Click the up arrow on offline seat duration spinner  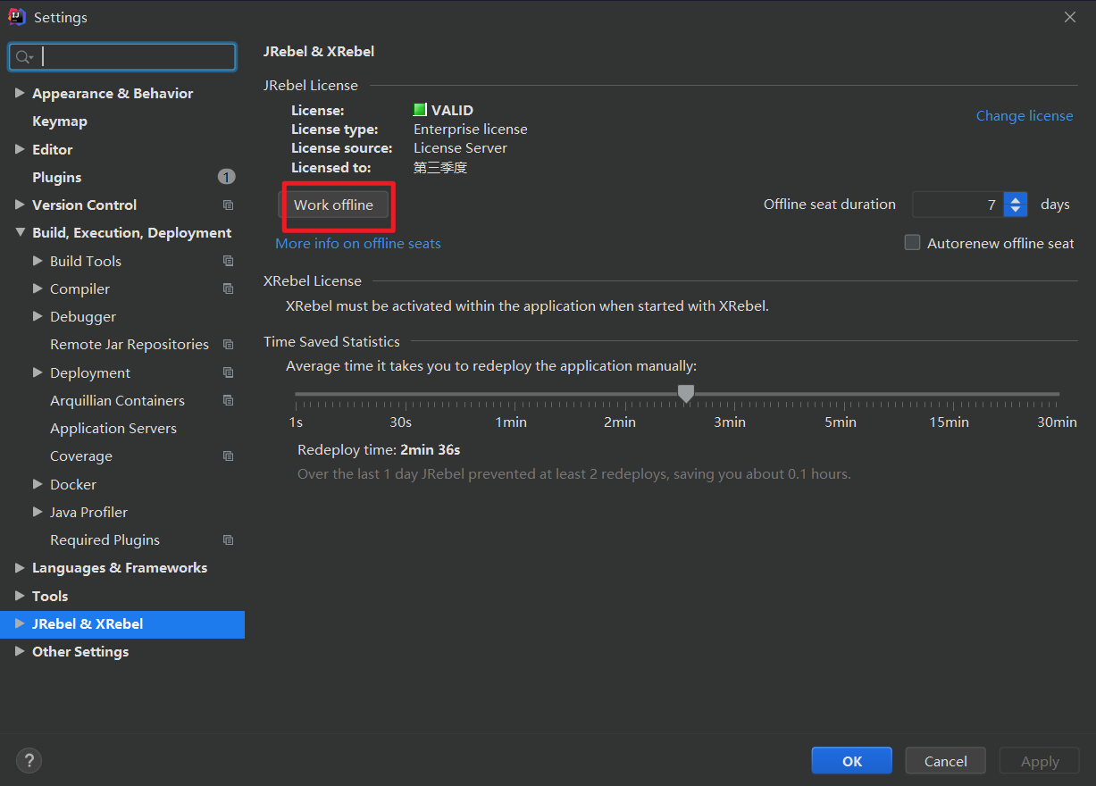point(1015,199)
